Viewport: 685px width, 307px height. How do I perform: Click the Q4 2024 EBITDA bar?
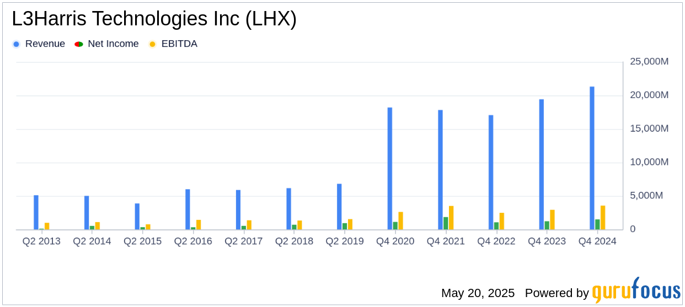pos(603,218)
